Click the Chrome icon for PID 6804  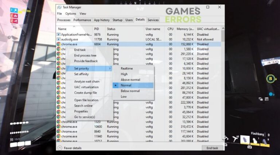coord(59,44)
